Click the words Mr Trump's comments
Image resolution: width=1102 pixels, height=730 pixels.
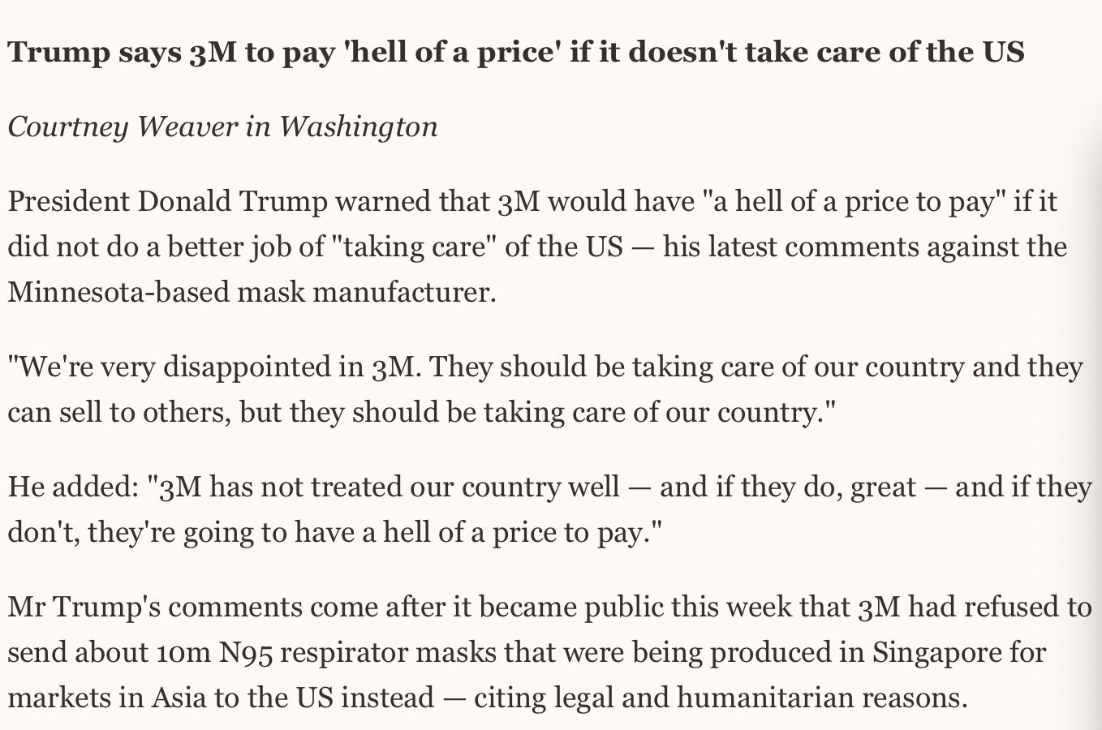click(x=151, y=607)
